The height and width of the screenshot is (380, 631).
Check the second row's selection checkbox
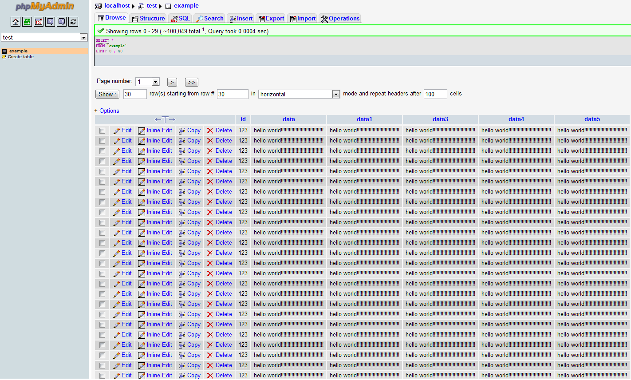[x=103, y=141]
